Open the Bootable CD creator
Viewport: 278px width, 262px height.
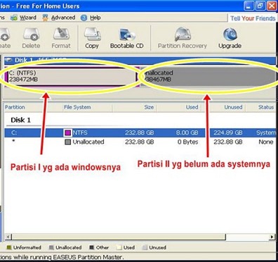[x=127, y=38]
